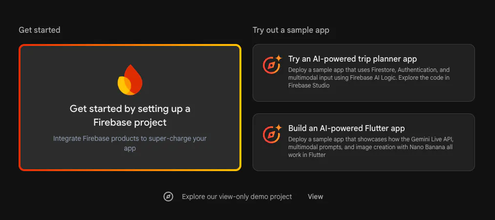The height and width of the screenshot is (220, 495).
Task: Click the sparkle on trip planner icon
Action: 279,58
